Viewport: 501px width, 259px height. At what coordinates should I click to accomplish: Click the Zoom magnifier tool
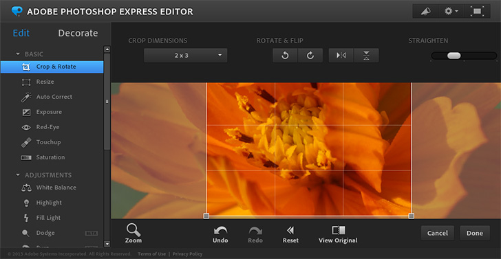tap(134, 233)
